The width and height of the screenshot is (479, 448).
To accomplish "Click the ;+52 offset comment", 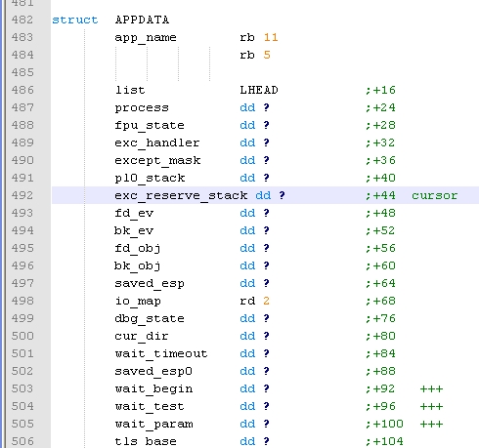I will click(x=380, y=230).
